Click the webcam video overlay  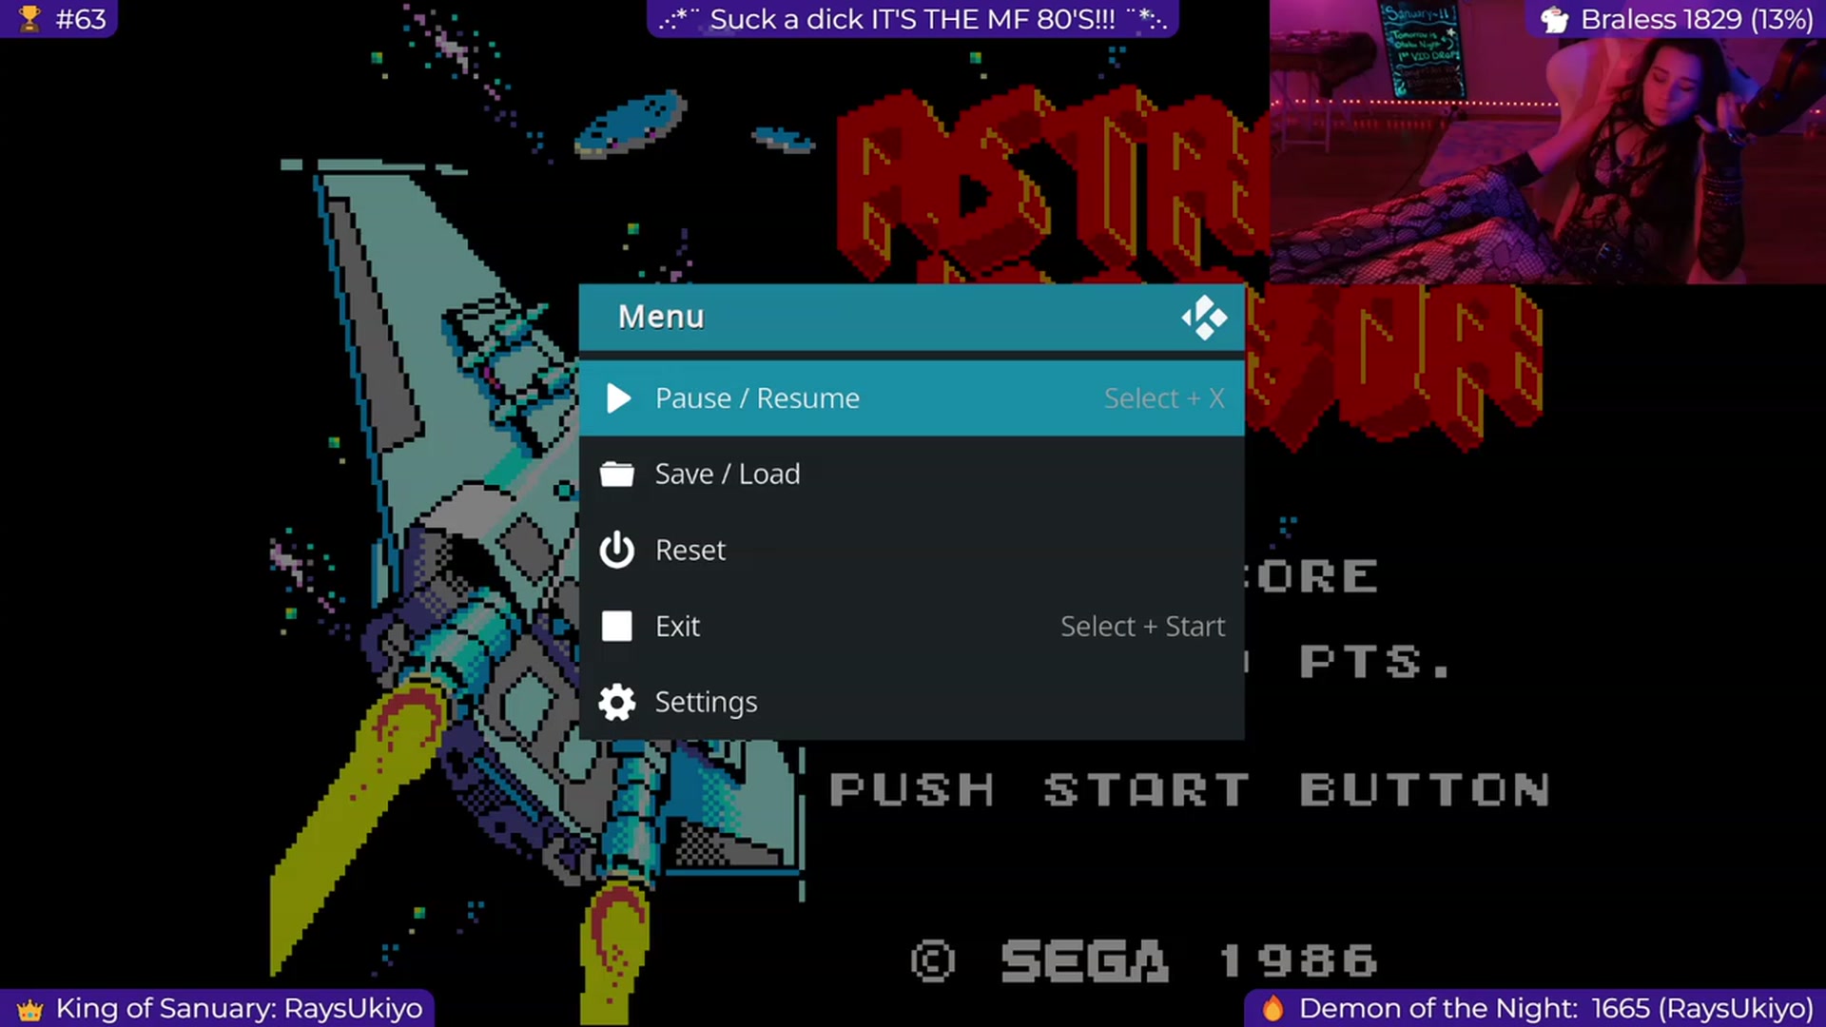coord(1547,142)
